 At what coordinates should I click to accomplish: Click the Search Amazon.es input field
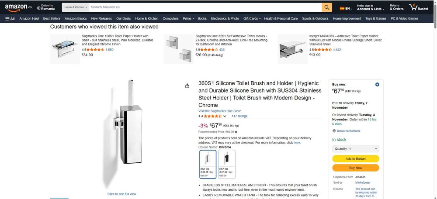(x=205, y=7)
